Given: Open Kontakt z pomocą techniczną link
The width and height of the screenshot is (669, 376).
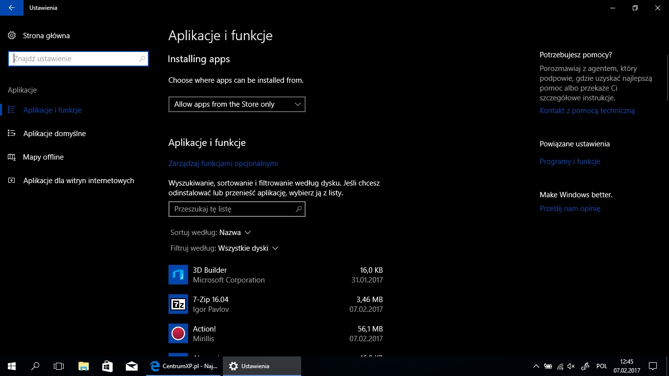Looking at the screenshot, I should (x=587, y=111).
